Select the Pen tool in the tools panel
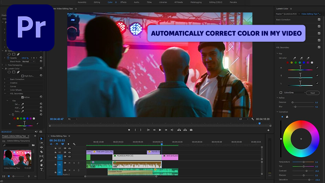325x183 pixels. pyautogui.click(x=42, y=161)
